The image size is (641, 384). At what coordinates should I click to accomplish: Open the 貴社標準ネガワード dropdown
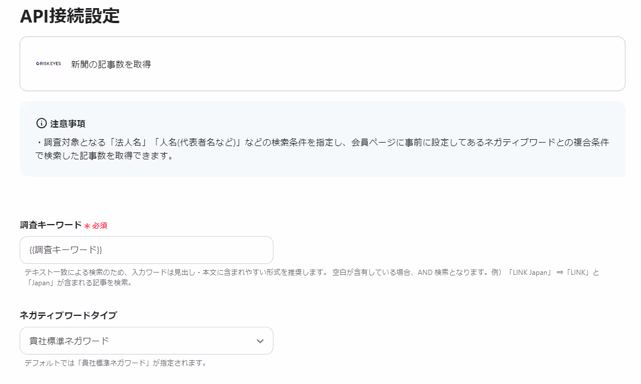tap(147, 341)
